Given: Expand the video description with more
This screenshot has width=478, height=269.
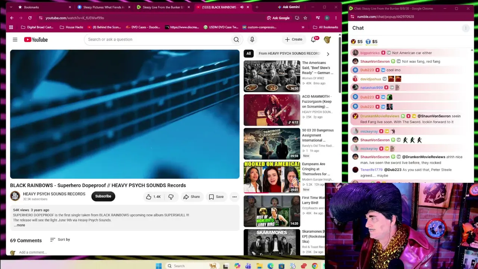Looking at the screenshot, I should (x=19, y=225).
